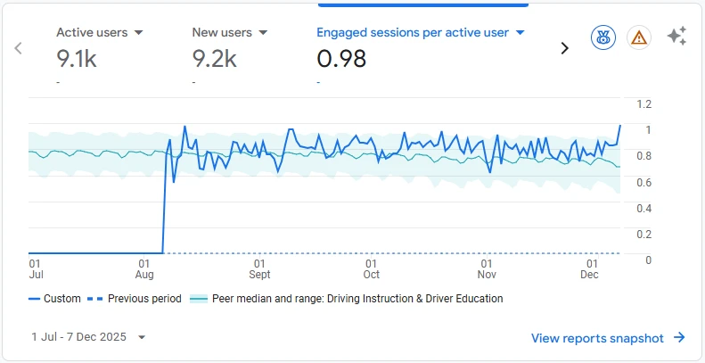The height and width of the screenshot is (363, 705).
Task: Click the 01 Sept label on the x-axis
Action: point(260,269)
